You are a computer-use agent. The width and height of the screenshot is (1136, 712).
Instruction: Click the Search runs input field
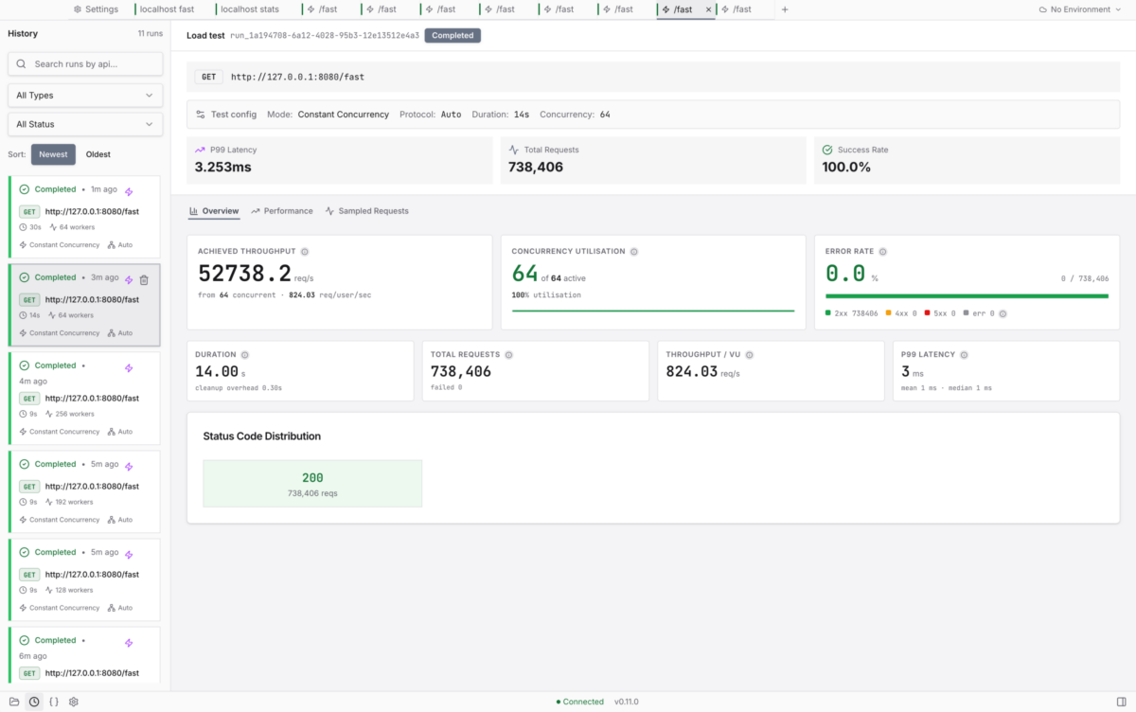[x=85, y=64]
